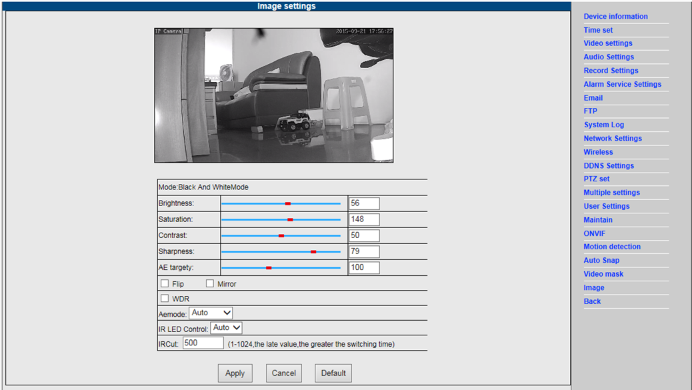692x390 pixels.
Task: Open Auto Snap settings
Action: 601,260
